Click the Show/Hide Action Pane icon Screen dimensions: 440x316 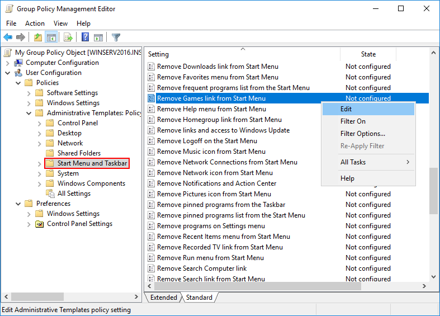tap(98, 37)
